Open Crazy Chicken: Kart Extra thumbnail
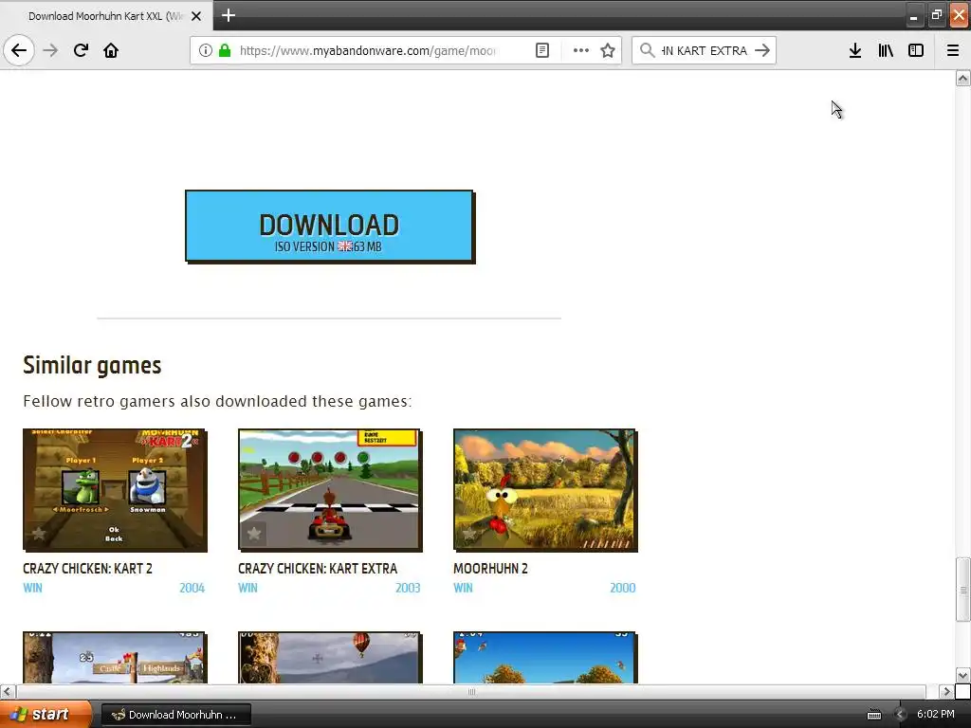Viewport: 971px width, 728px height. [x=330, y=490]
